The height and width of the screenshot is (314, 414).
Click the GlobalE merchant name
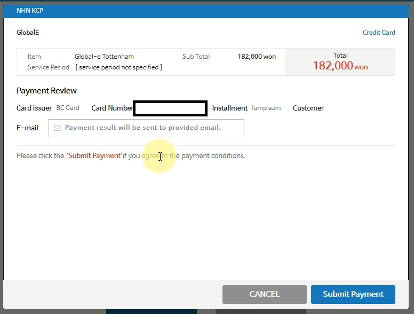pos(28,33)
